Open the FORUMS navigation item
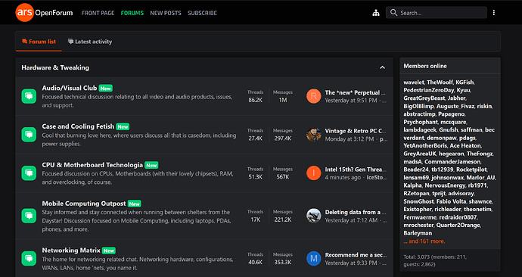 [x=132, y=13]
